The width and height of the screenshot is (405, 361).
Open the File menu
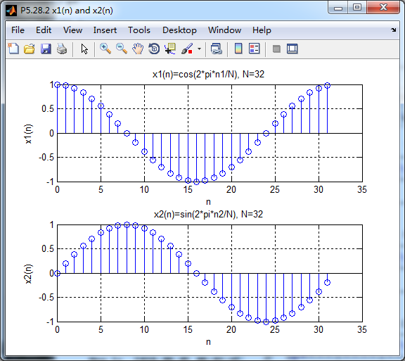18,30
